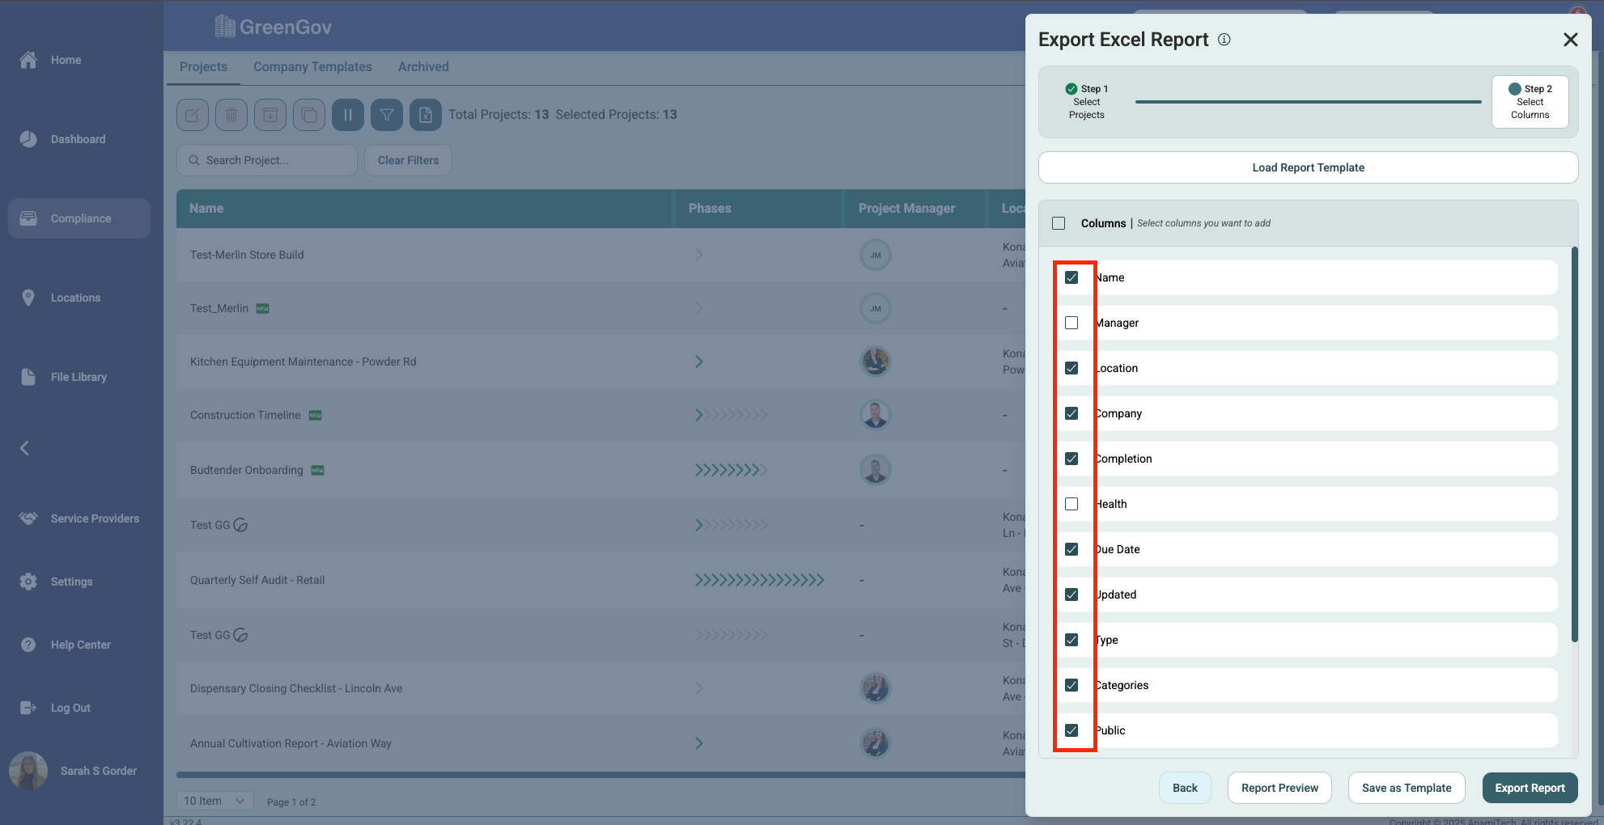Open the Compliance section icon
The width and height of the screenshot is (1604, 825).
point(28,218)
